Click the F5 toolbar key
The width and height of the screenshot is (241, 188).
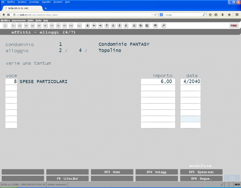coord(39,26)
